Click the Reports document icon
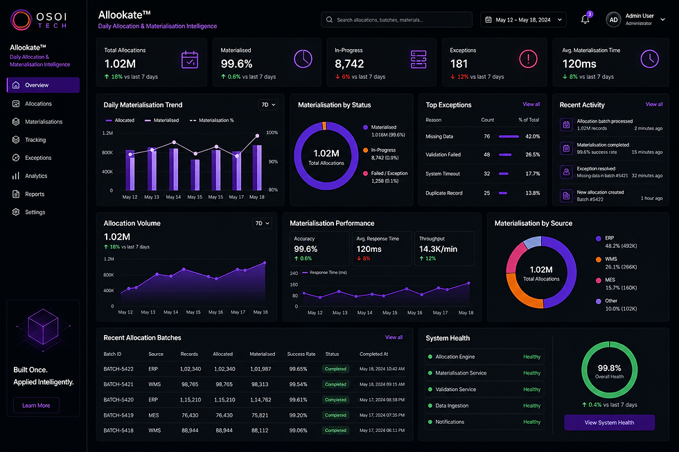Image resolution: width=679 pixels, height=452 pixels. [x=16, y=195]
